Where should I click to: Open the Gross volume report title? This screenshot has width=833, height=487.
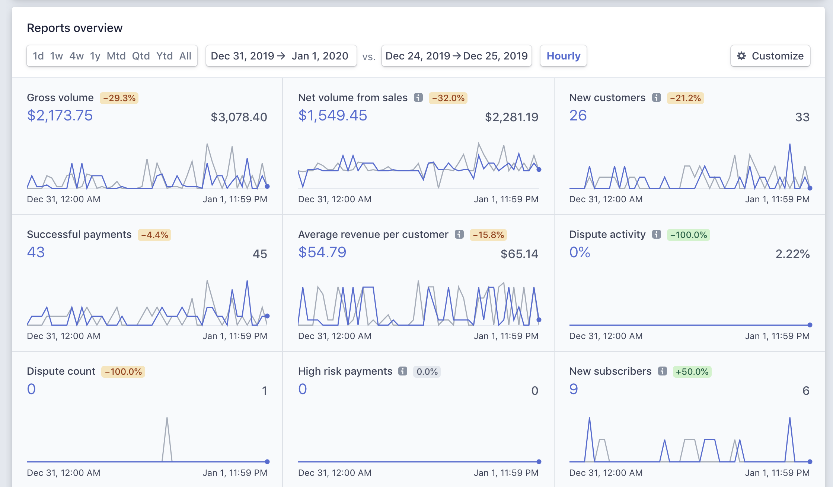[60, 98]
